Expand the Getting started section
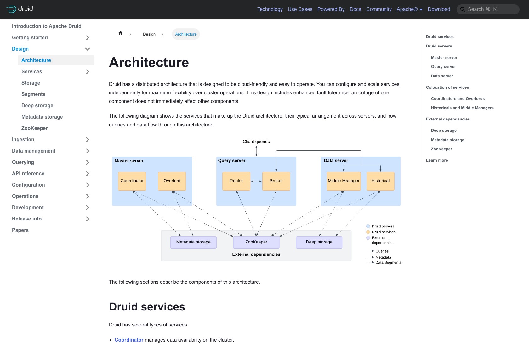Screen dimensions: 529x346 [x=88, y=38]
